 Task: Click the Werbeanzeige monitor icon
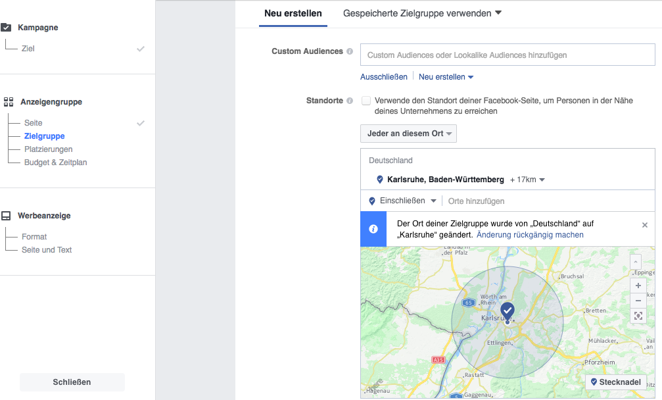pos(6,216)
